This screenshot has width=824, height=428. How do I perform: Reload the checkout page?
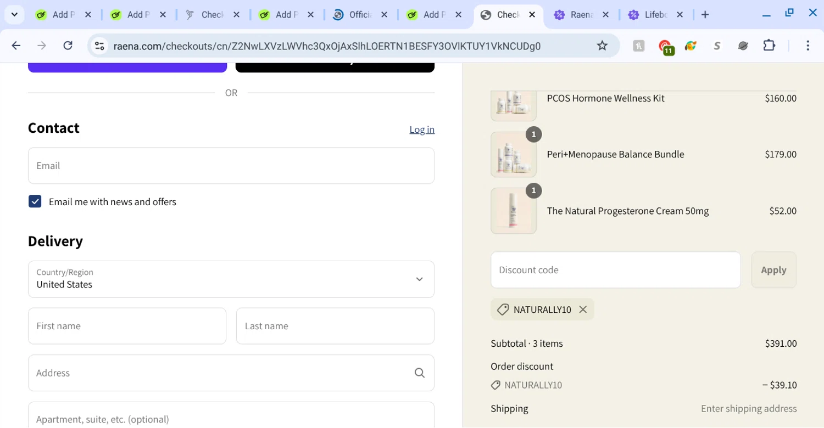coord(68,46)
